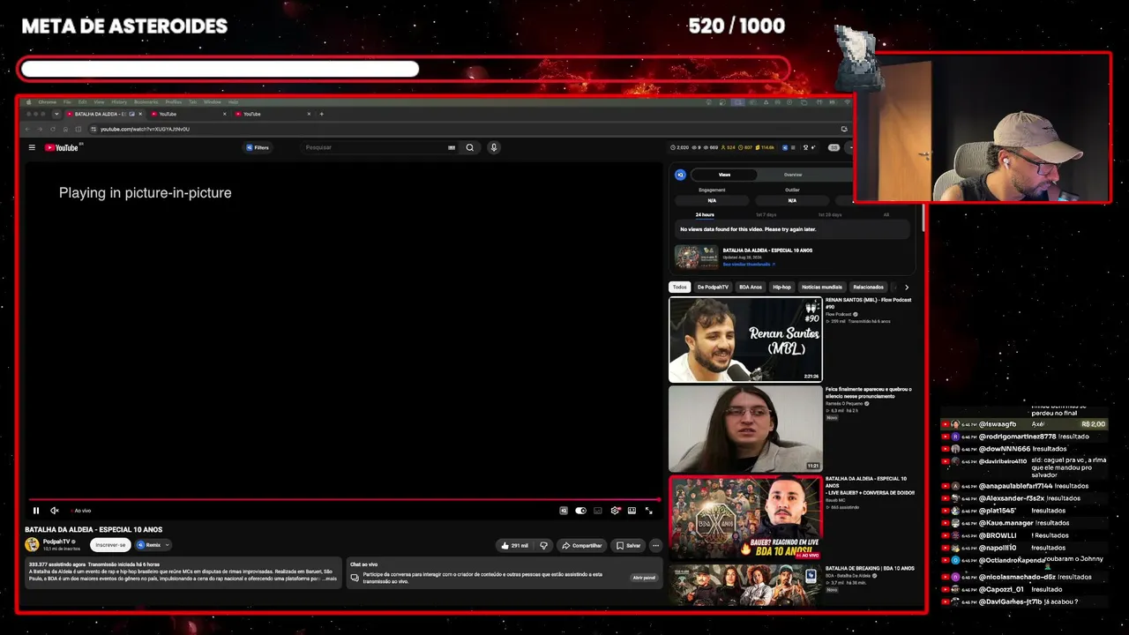Open the Bookmarks menu in menu bar

(146, 102)
